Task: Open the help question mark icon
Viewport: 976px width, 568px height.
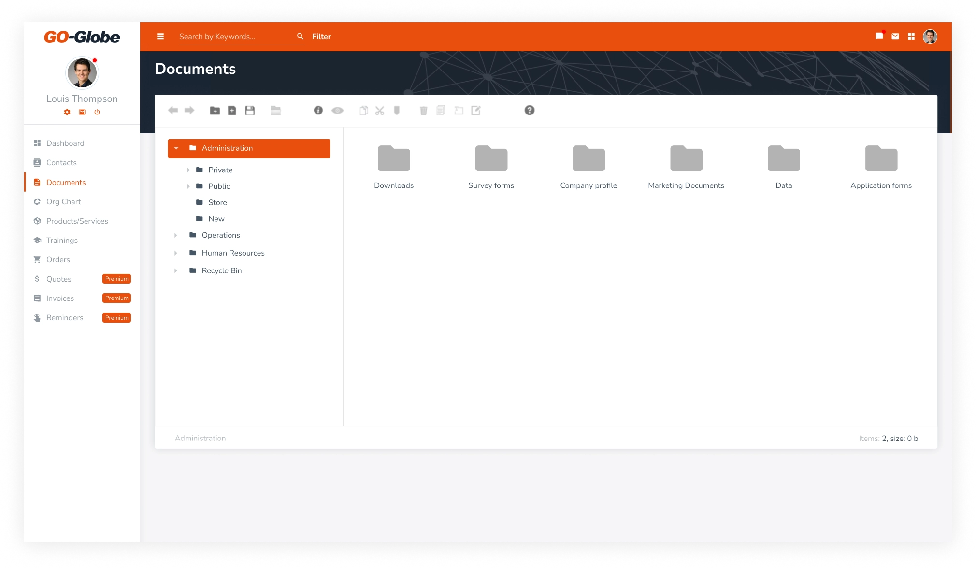Action: click(530, 111)
